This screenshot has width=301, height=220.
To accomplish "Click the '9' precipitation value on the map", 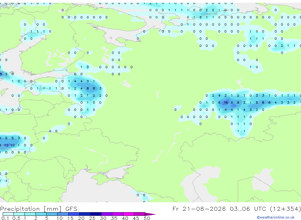I will click(x=238, y=103).
